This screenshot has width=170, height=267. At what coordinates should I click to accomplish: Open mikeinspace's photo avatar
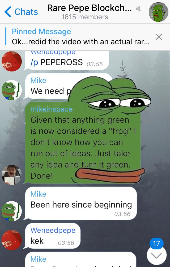tap(12, 175)
